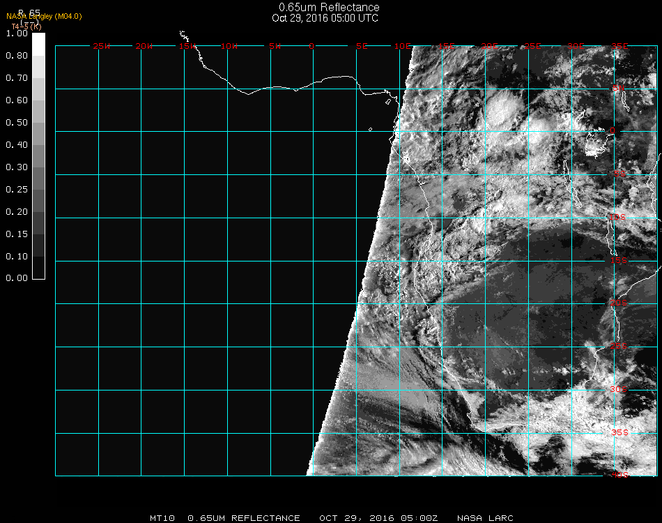Click the 15E longitude label

446,46
